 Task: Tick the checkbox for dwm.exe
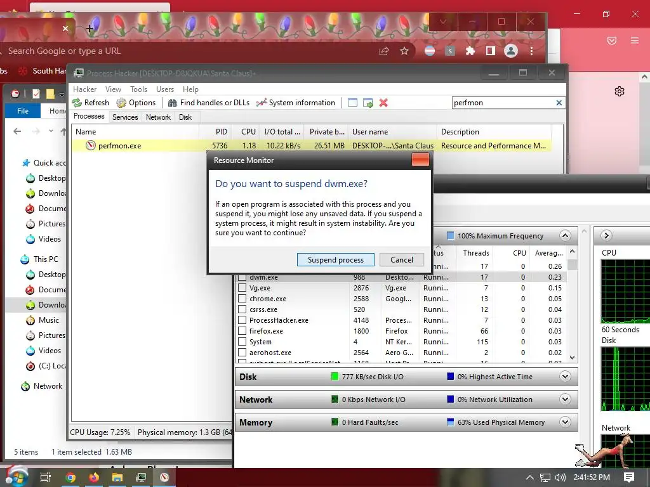[242, 277]
